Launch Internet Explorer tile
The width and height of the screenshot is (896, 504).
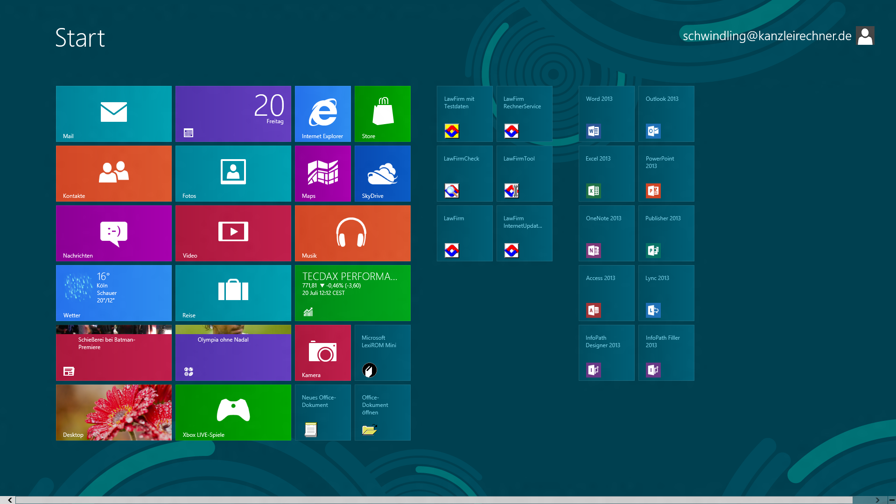click(322, 114)
